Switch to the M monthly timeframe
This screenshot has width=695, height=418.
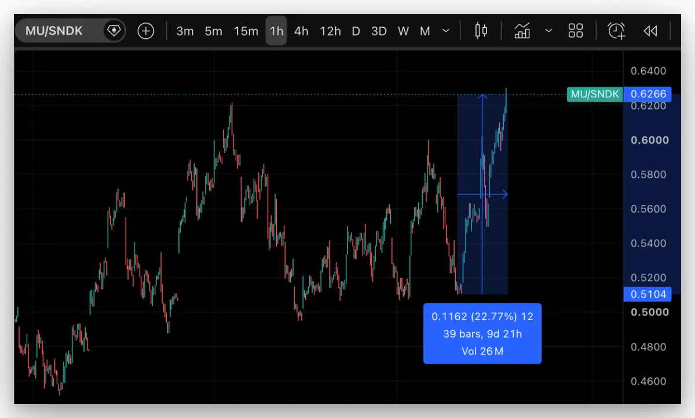coord(425,31)
